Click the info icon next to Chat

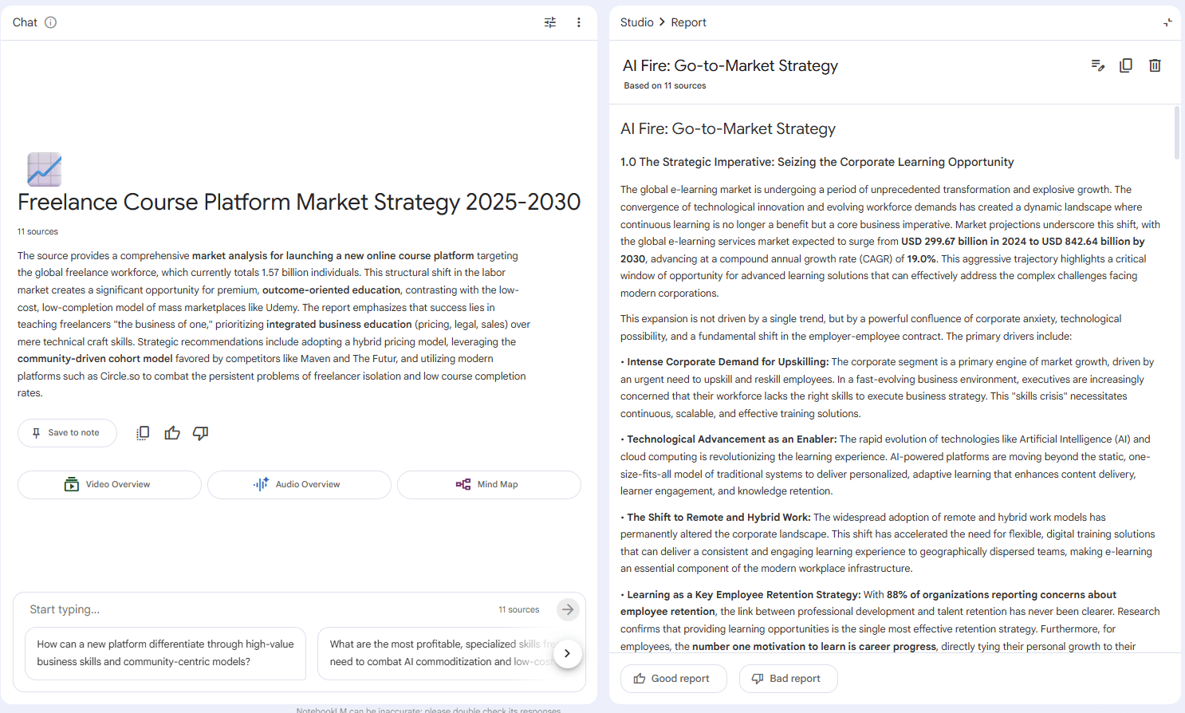coord(52,22)
